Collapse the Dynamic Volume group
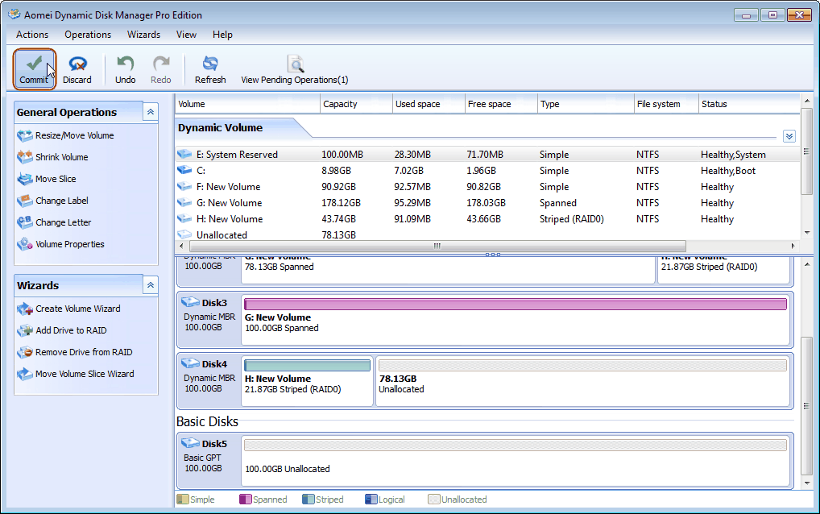Screen dimensions: 820x514 click(789, 137)
